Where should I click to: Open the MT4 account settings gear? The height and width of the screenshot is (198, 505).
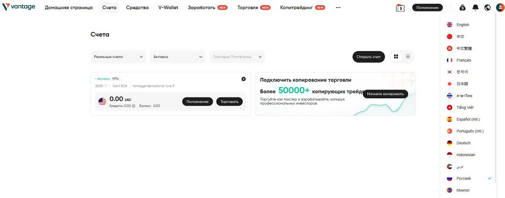click(x=243, y=79)
